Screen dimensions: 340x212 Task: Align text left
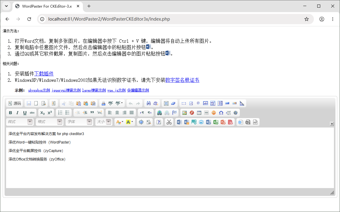coord(110,113)
